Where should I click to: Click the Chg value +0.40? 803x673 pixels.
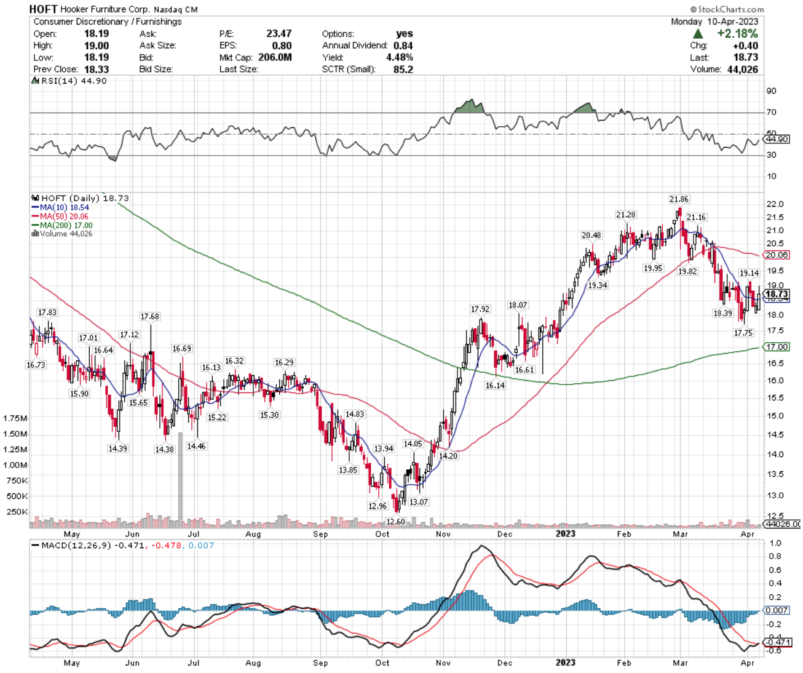pyautogui.click(x=745, y=46)
